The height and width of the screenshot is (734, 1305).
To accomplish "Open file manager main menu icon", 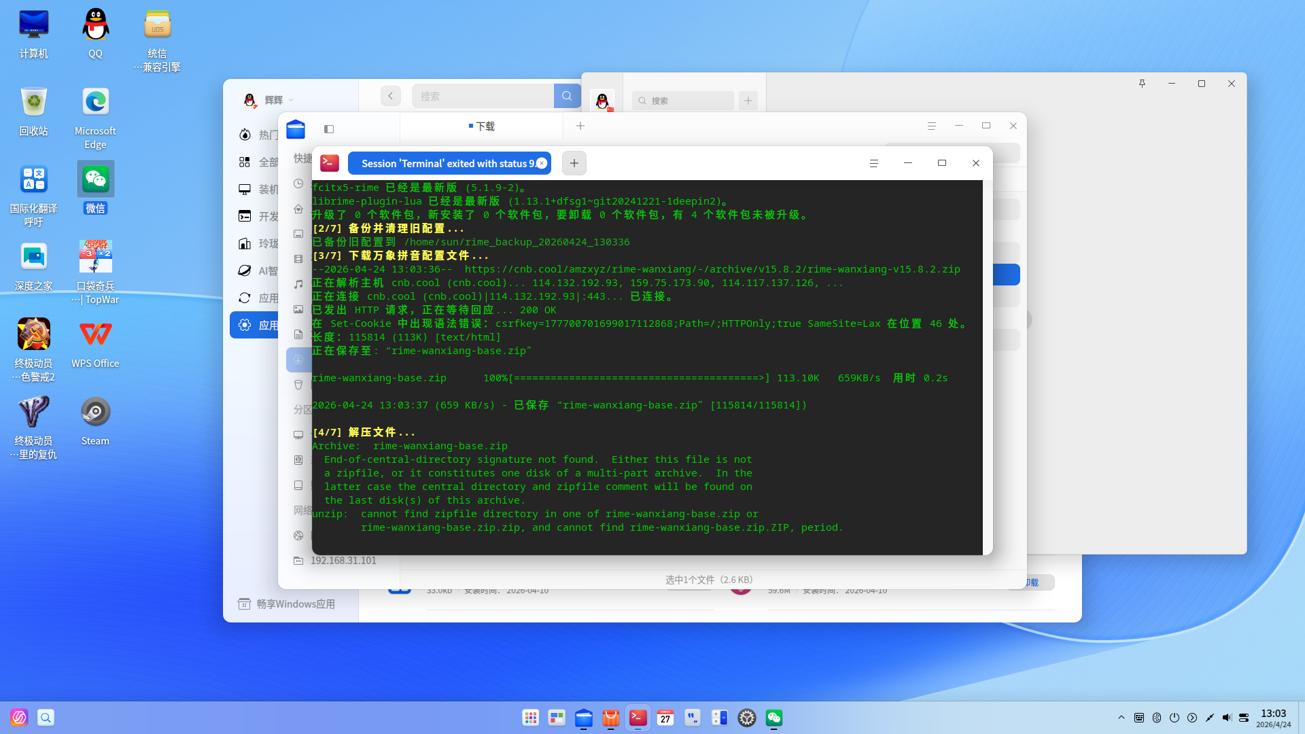I will pyautogui.click(x=932, y=126).
